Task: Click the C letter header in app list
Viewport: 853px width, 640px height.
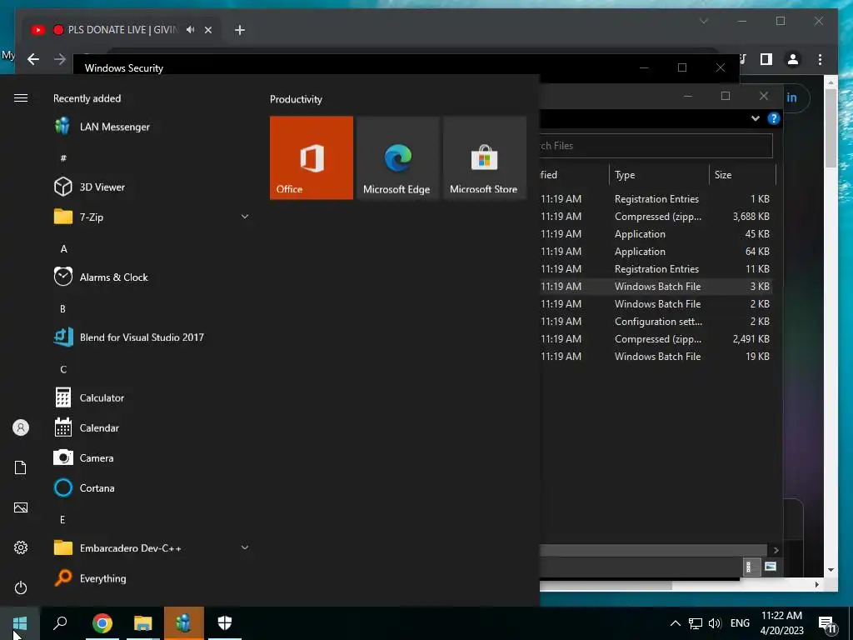Action: click(63, 369)
